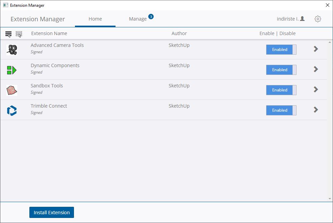Viewport: 333px width, 223px height.
Task: Select the Advanced Camera Tools name
Action: coord(57,45)
